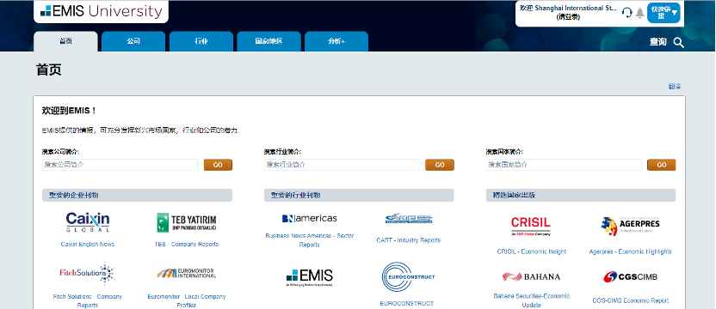Click the 重要的行业刊物 section header
This screenshot has width=716, height=309.
[359, 195]
